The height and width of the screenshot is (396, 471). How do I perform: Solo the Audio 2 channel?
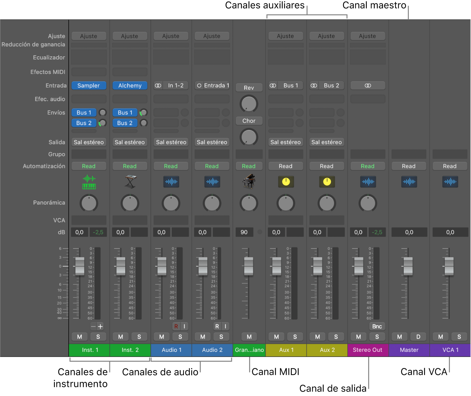click(x=221, y=337)
